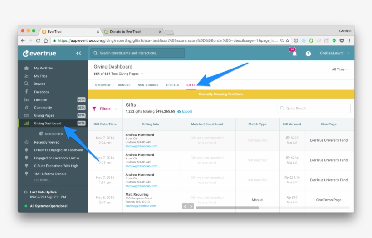
Task: Open My Portfolio in sidebar
Action: [44, 68]
